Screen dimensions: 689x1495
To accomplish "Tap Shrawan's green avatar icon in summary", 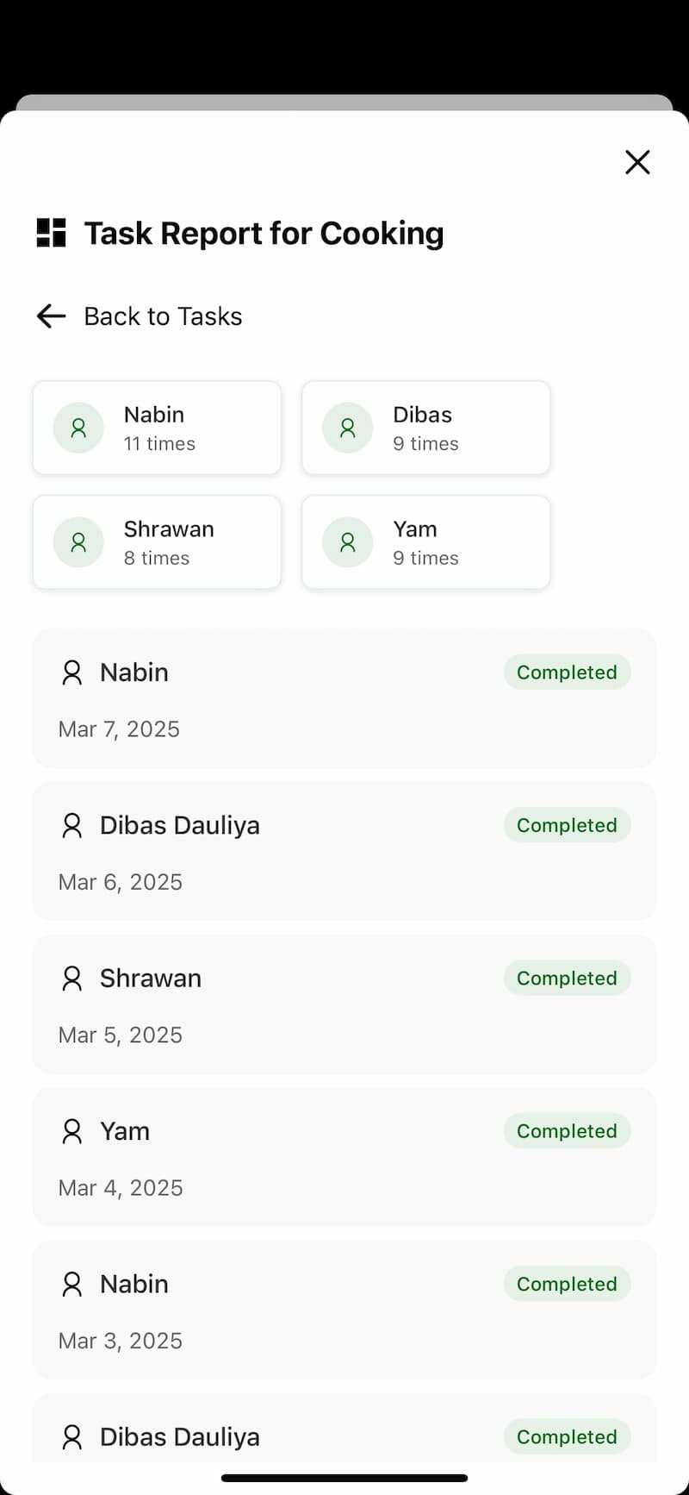I will point(78,542).
